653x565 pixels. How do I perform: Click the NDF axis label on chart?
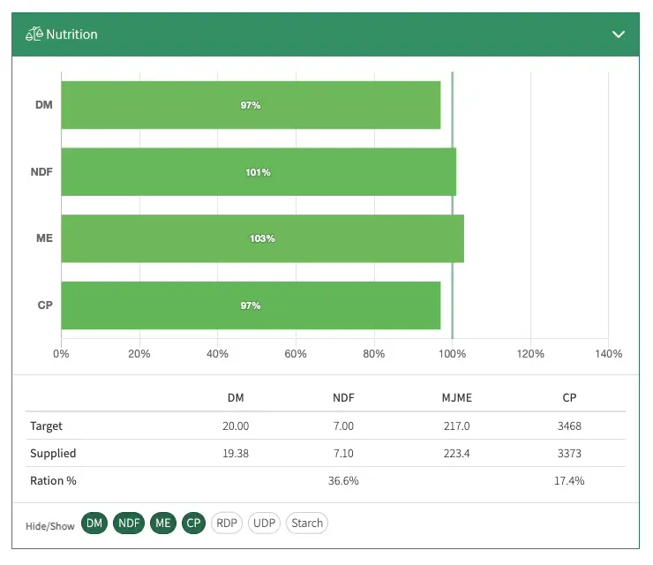point(41,171)
